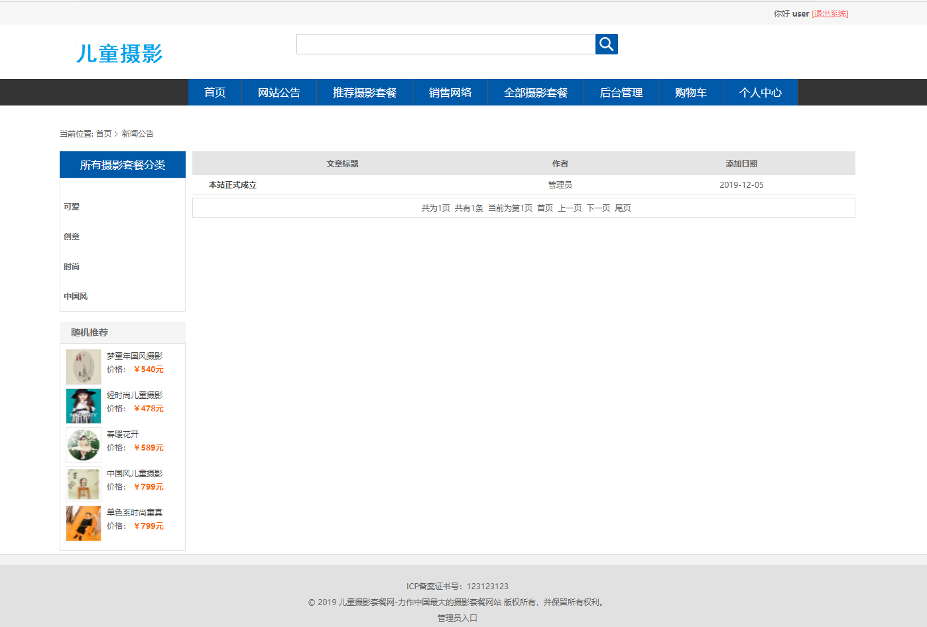The image size is (927, 627).
Task: Open 推荐摄影套餐 recommended packages
Action: pyautogui.click(x=365, y=92)
